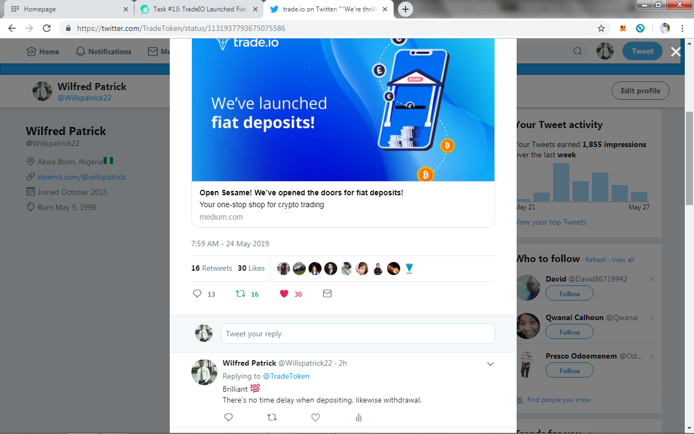
Task: Click the green circular extension icon in the toolbar
Action: [640, 28]
